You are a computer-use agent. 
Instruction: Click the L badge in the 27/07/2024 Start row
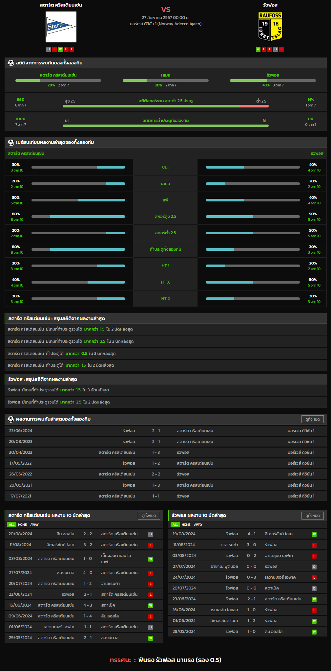tap(151, 573)
